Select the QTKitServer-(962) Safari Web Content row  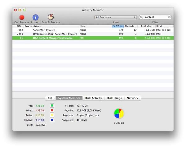click(93, 34)
